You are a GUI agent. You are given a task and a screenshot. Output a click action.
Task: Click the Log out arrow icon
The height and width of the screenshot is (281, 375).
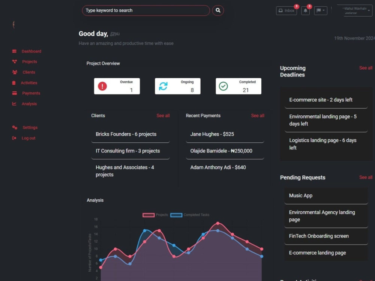click(x=14, y=138)
